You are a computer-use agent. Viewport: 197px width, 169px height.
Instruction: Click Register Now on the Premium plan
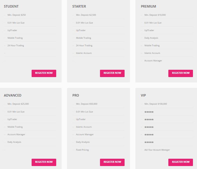click(181, 73)
